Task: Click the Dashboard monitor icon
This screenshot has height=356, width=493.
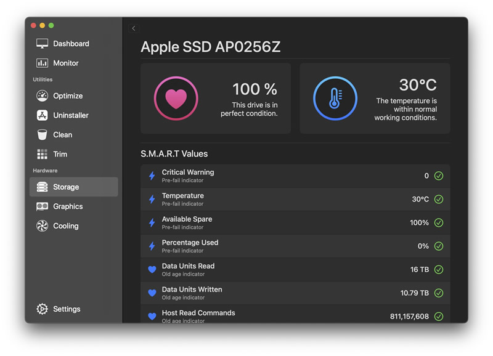Action: tap(42, 44)
